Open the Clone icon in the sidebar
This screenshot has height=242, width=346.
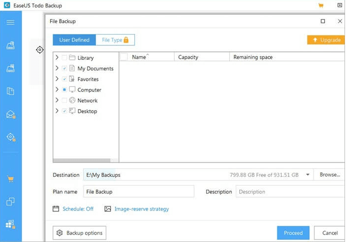pos(10,202)
